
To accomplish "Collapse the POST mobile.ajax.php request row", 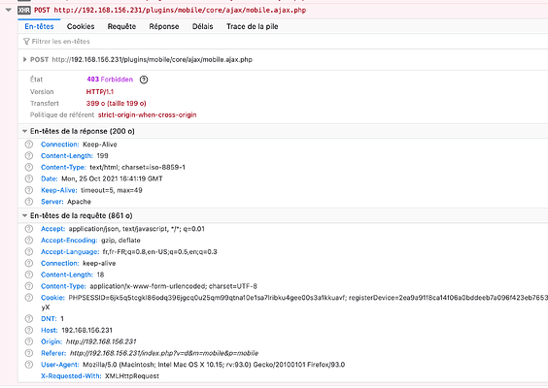I will [x=9, y=10].
